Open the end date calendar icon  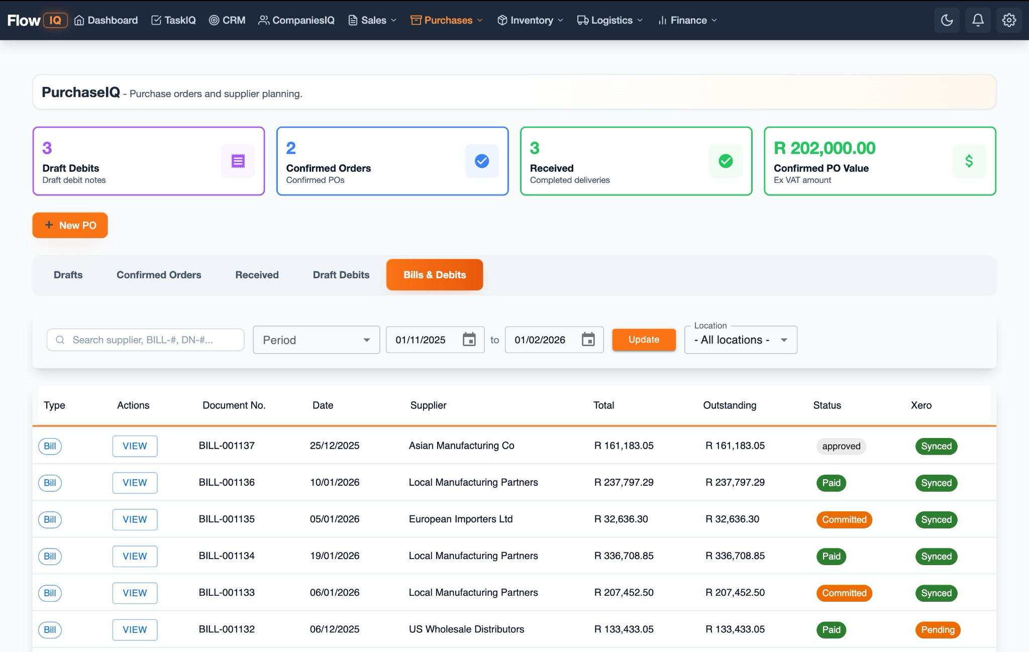588,340
